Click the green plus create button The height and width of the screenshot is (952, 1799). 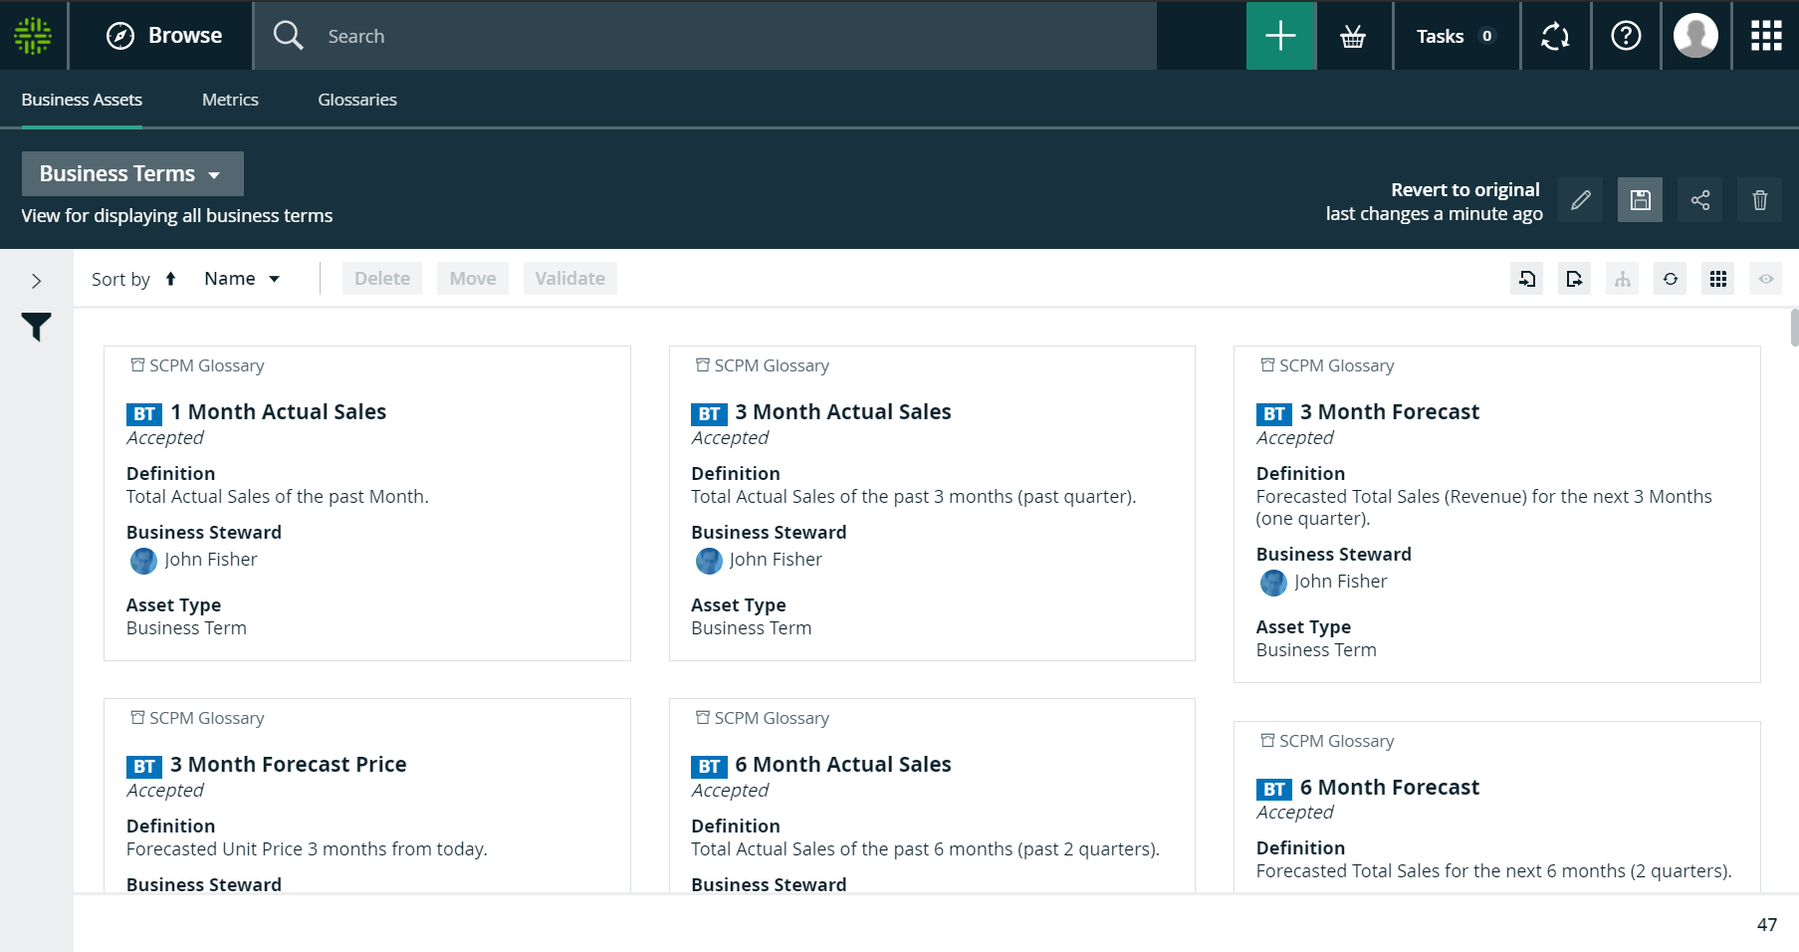(x=1280, y=36)
